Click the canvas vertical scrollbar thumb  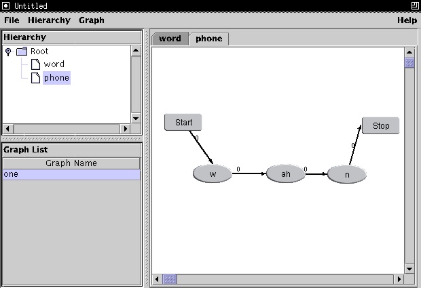409,63
